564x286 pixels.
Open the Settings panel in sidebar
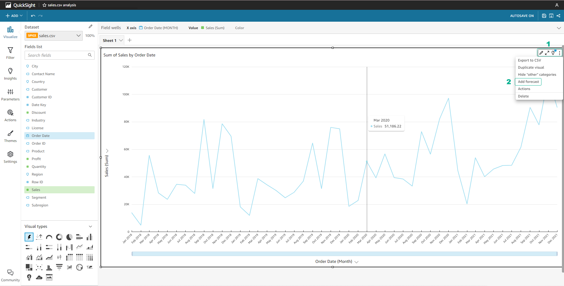coord(10,157)
